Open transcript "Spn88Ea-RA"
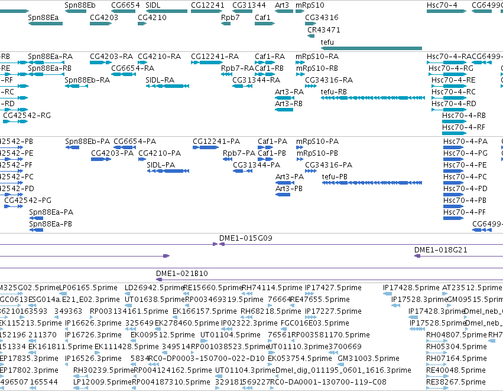 50,57
